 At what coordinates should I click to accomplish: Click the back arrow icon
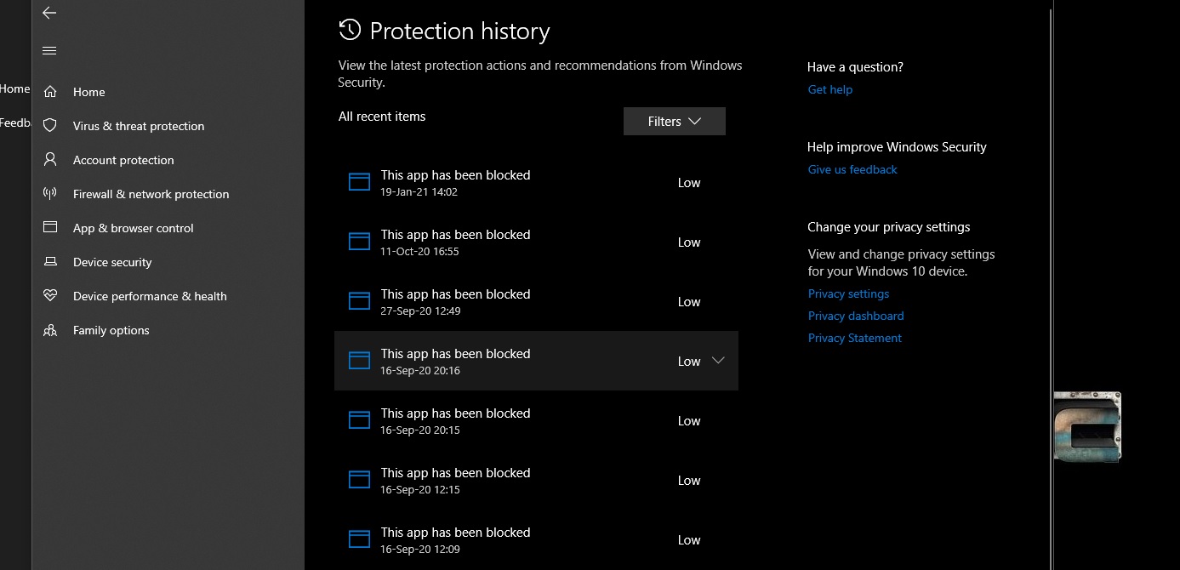(x=49, y=13)
